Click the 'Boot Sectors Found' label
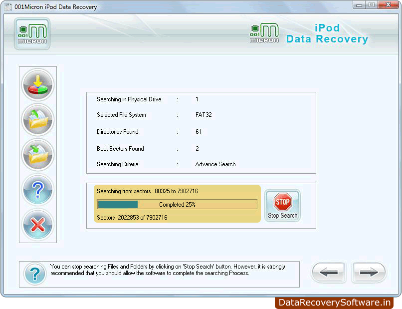Image resolution: width=402 pixels, height=309 pixels. point(120,149)
